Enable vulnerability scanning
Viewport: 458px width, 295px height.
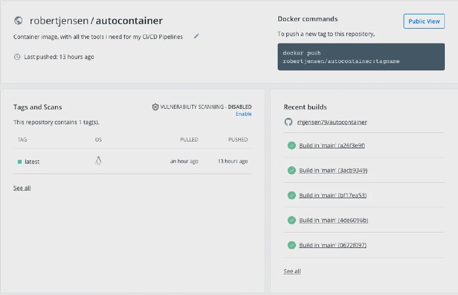click(244, 114)
